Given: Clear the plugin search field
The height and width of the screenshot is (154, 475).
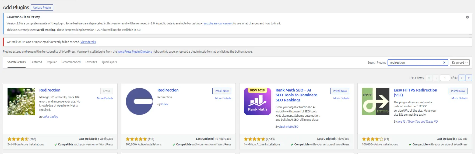Looking at the screenshot, I should 444,63.
